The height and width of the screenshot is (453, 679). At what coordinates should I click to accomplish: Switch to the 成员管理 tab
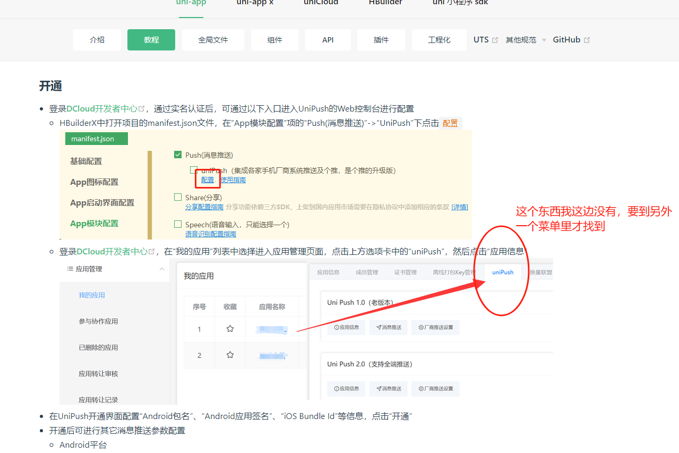(x=367, y=272)
